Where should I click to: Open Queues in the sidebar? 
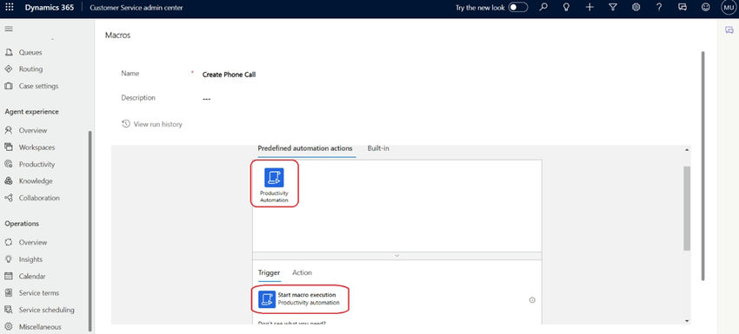(30, 52)
